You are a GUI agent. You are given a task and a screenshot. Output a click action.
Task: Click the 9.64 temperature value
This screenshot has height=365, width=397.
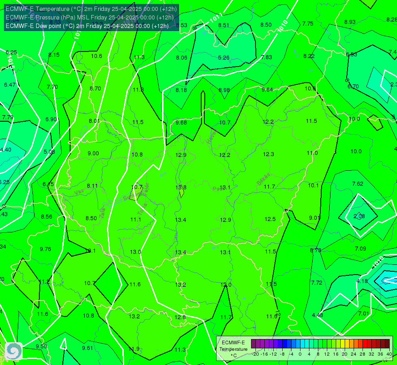tap(267, 90)
